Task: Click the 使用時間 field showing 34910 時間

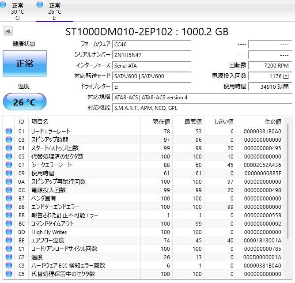Action: click(x=269, y=87)
